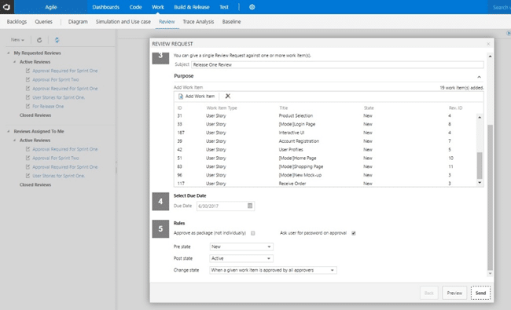Click the dialog's main vertical scrollbar thumb
511x310 pixels.
[490, 198]
